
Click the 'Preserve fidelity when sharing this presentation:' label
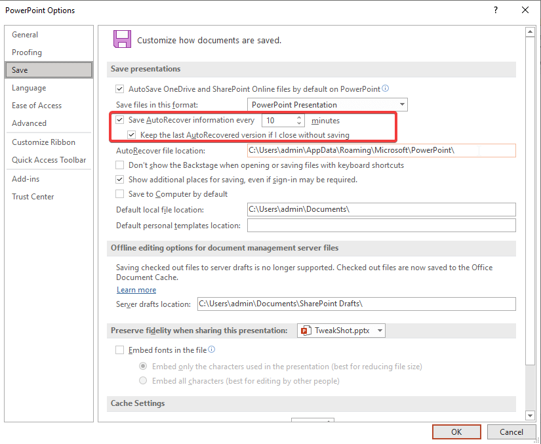(x=199, y=331)
